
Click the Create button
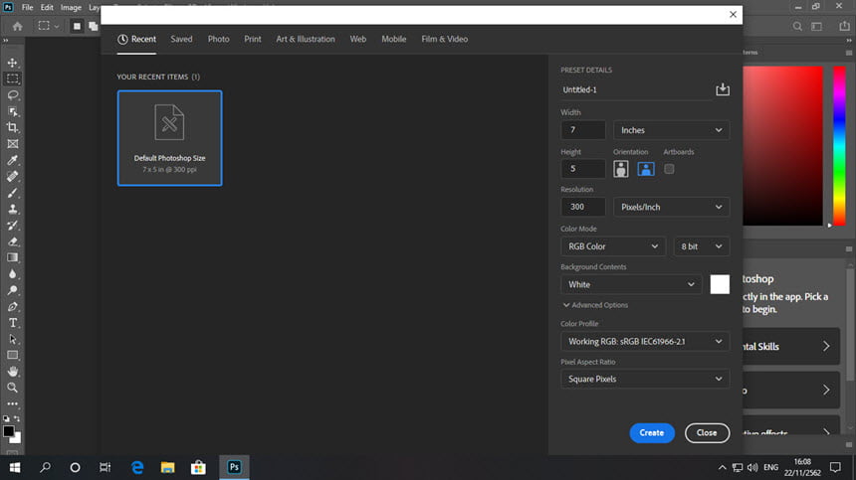coord(652,433)
